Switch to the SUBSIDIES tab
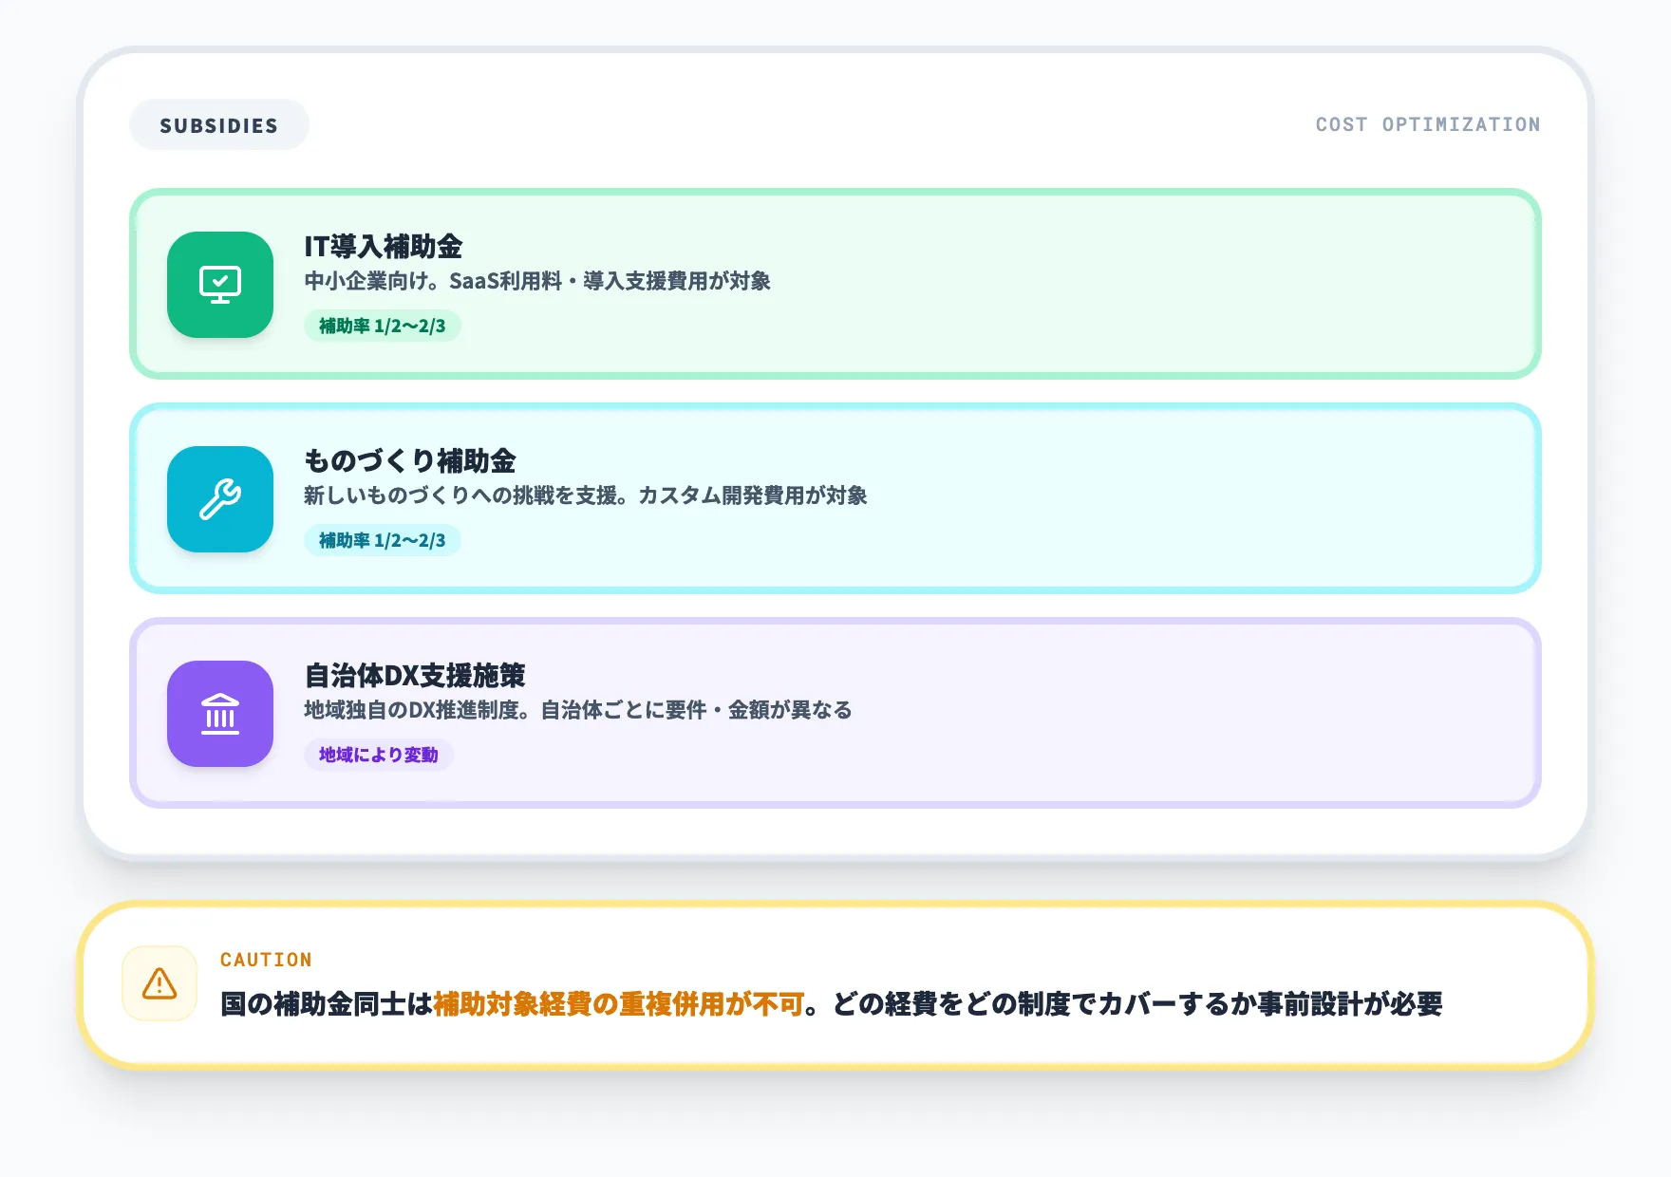This screenshot has width=1671, height=1177. click(x=218, y=123)
